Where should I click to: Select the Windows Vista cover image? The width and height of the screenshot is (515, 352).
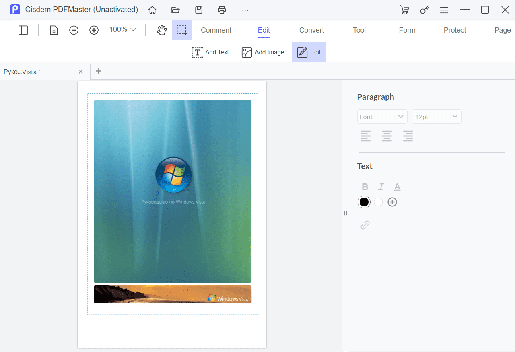point(173,191)
